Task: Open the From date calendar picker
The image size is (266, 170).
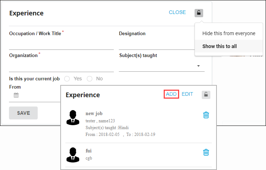Action: (16, 95)
